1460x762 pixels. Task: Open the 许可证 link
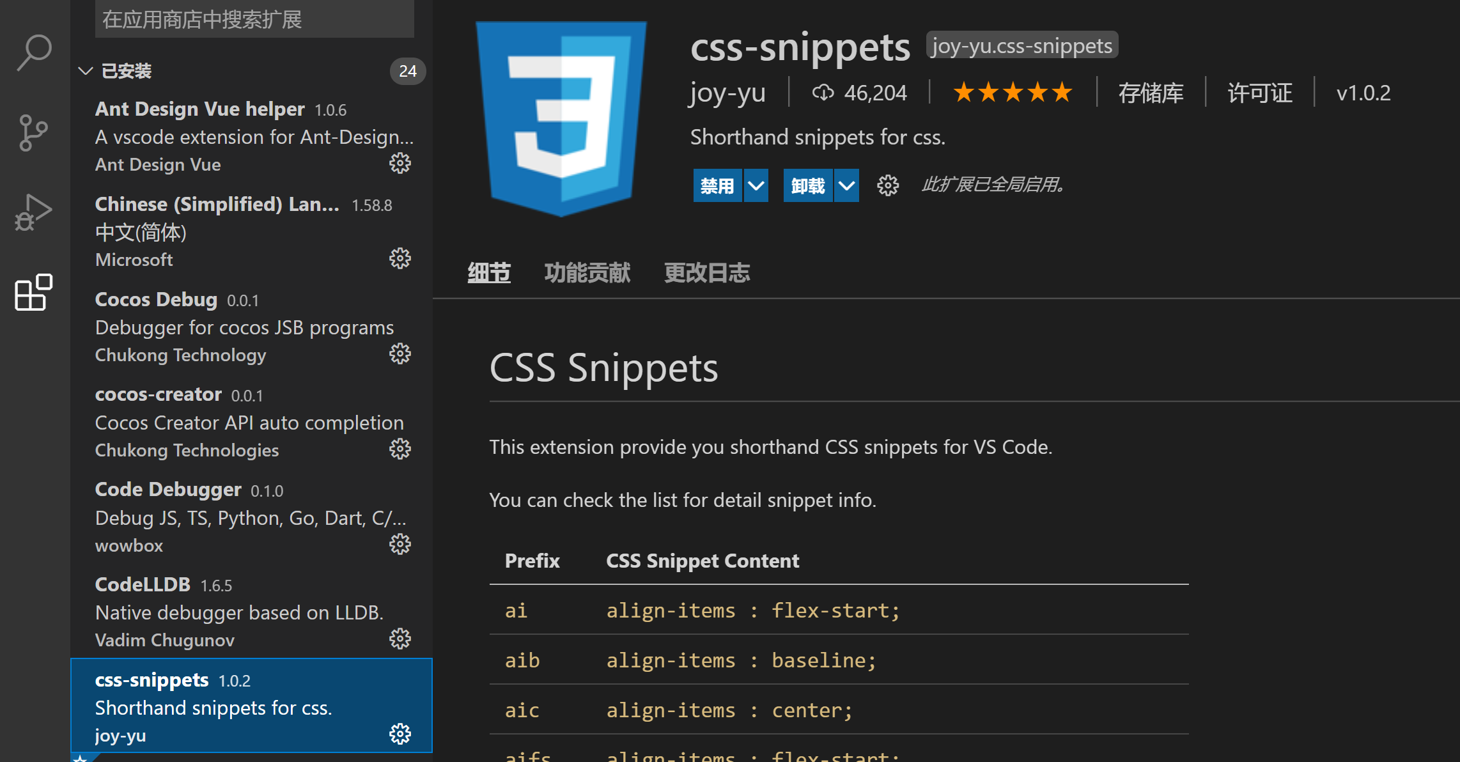click(x=1260, y=93)
